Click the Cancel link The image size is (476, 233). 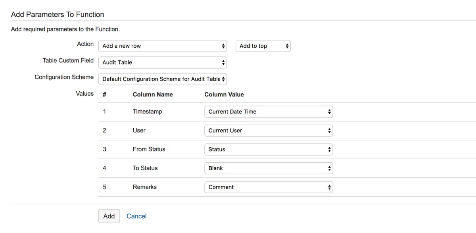tap(136, 216)
